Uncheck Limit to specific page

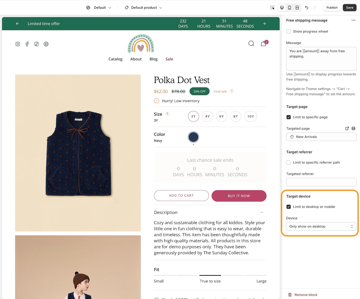pos(289,117)
